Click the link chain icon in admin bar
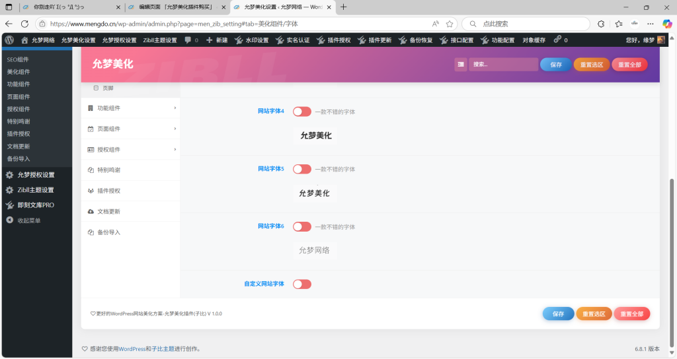Screen dimensions: 677x359 (x=558, y=39)
